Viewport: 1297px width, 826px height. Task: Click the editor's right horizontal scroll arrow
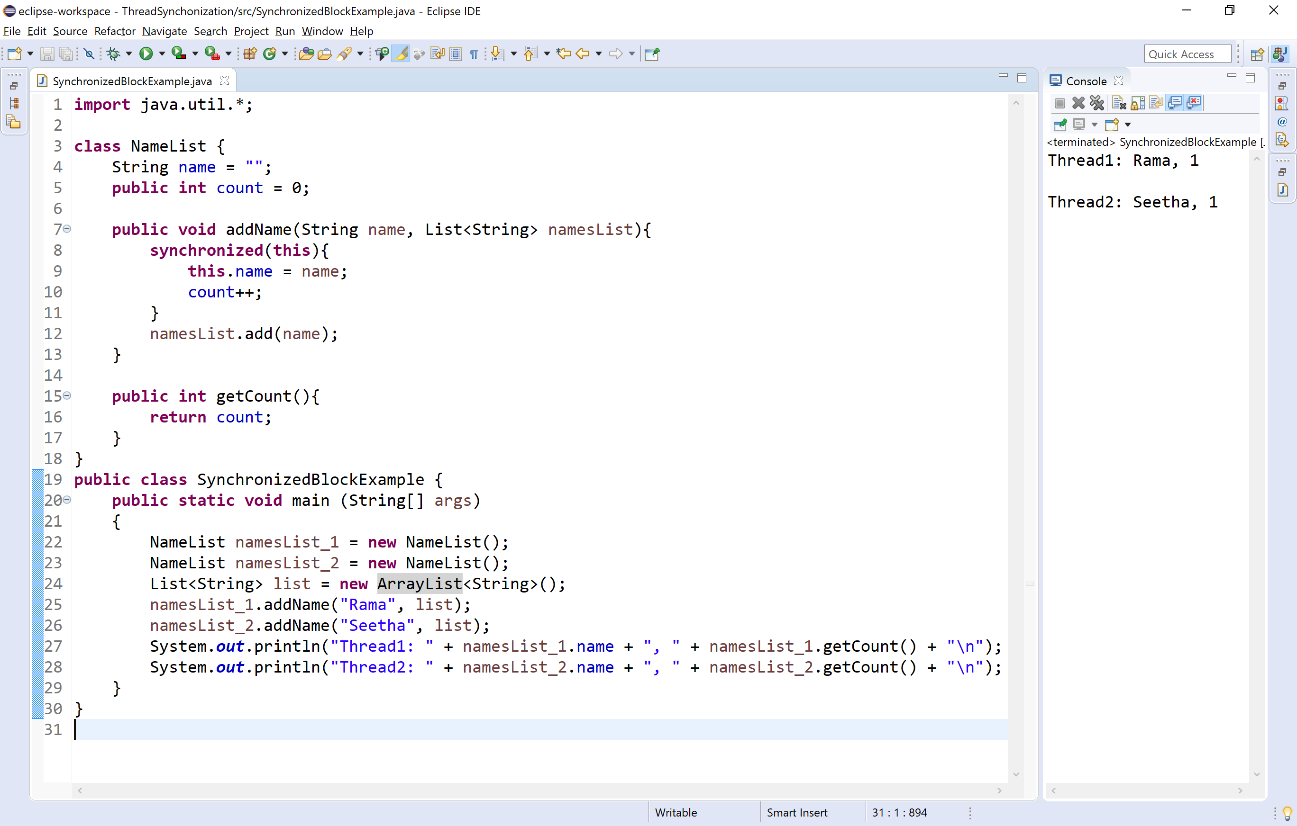point(999,790)
